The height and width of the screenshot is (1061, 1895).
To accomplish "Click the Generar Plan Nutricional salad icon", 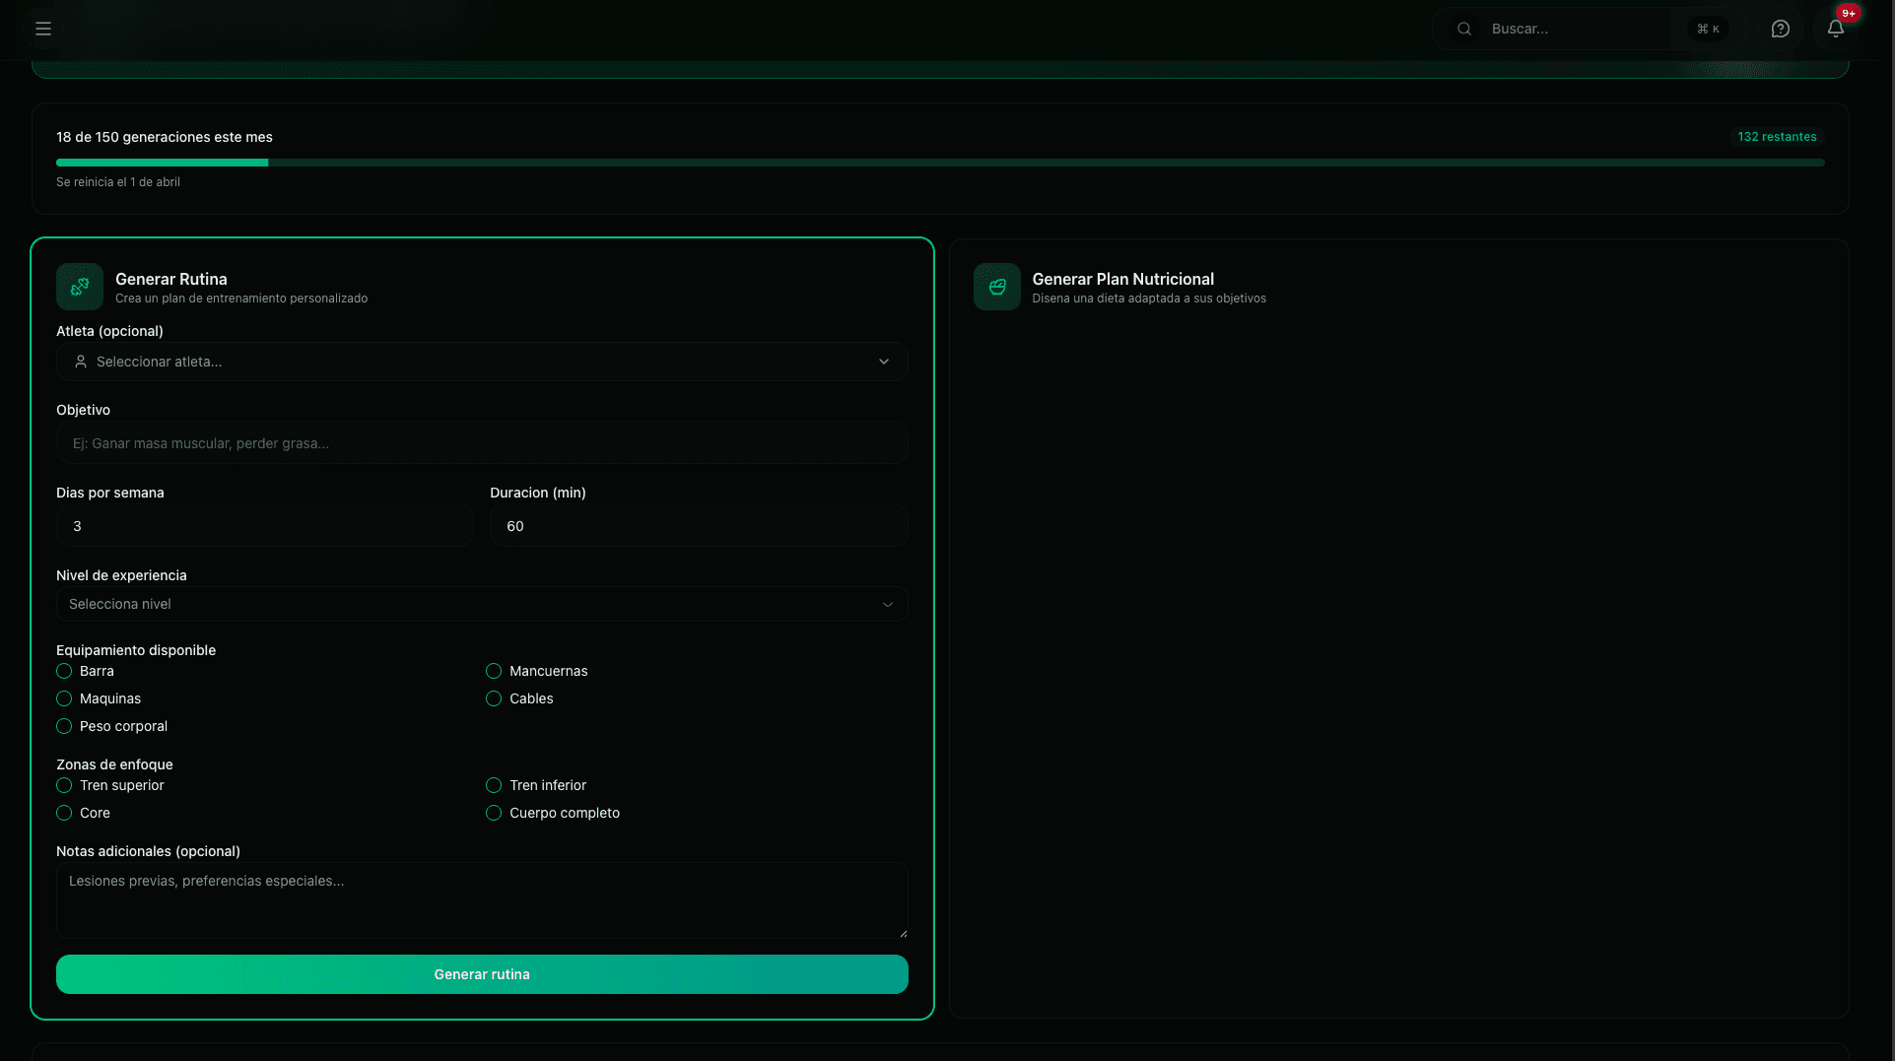I will click(x=996, y=287).
